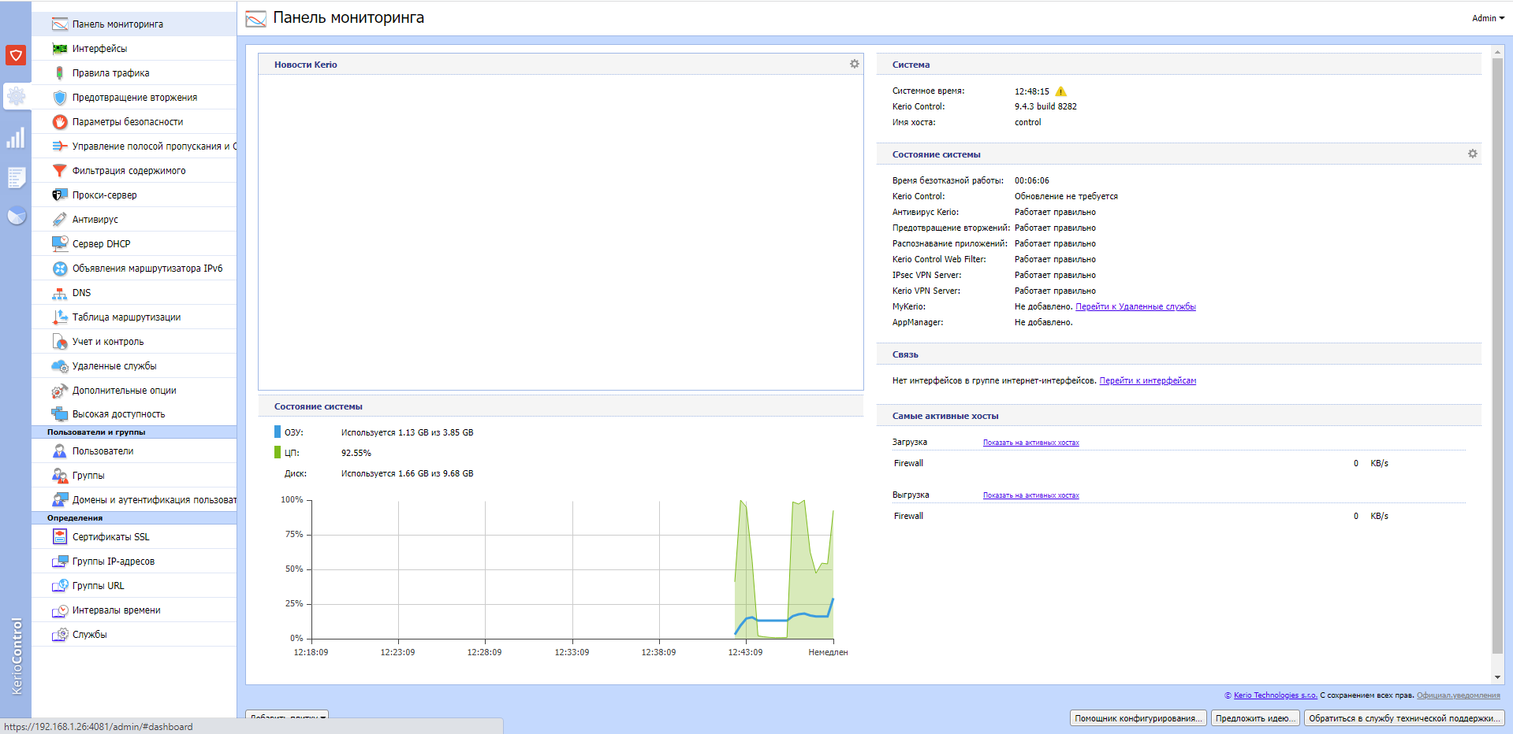
Task: Click the network card icon for Интерфейсы
Action: pyautogui.click(x=59, y=49)
